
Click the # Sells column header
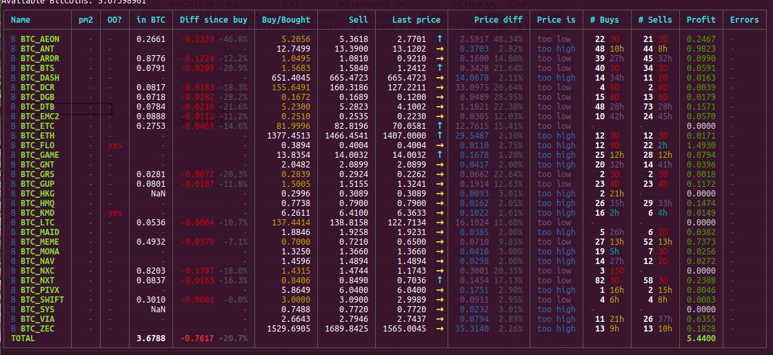tap(654, 20)
